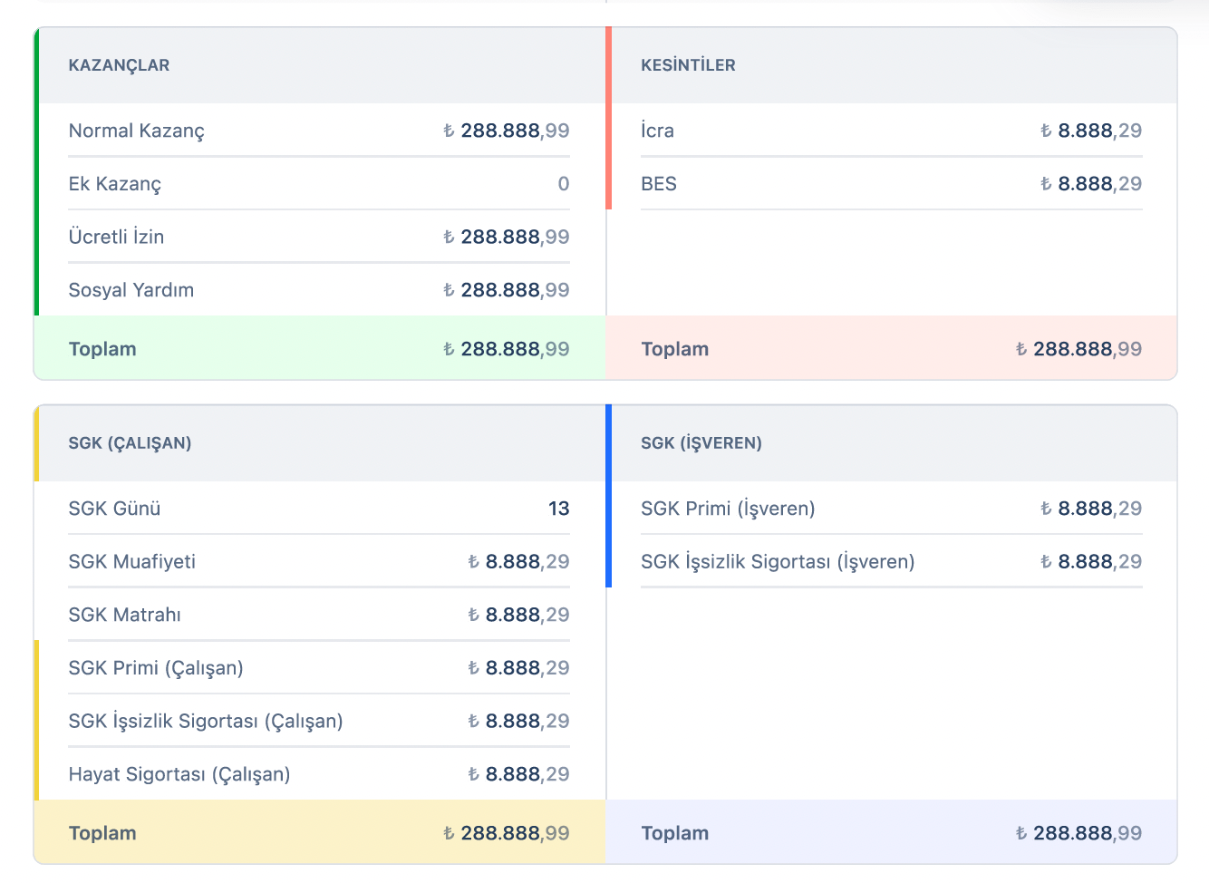
Task: Click the lira symbol beside İcra amount
Action: click(x=1046, y=131)
